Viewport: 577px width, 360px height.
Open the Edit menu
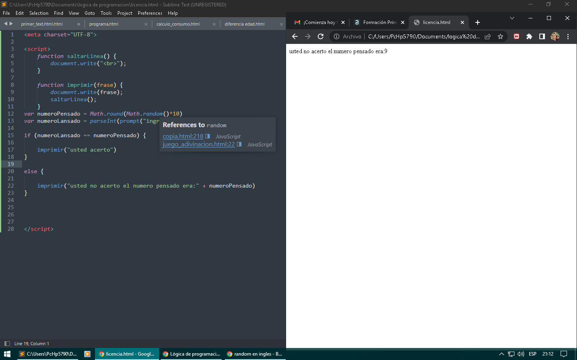[x=20, y=13]
